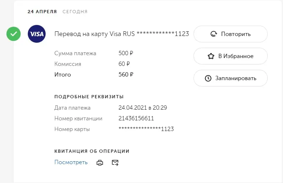The height and width of the screenshot is (183, 283).
Task: Click the total amount 560 ₽
Action: coord(126,74)
